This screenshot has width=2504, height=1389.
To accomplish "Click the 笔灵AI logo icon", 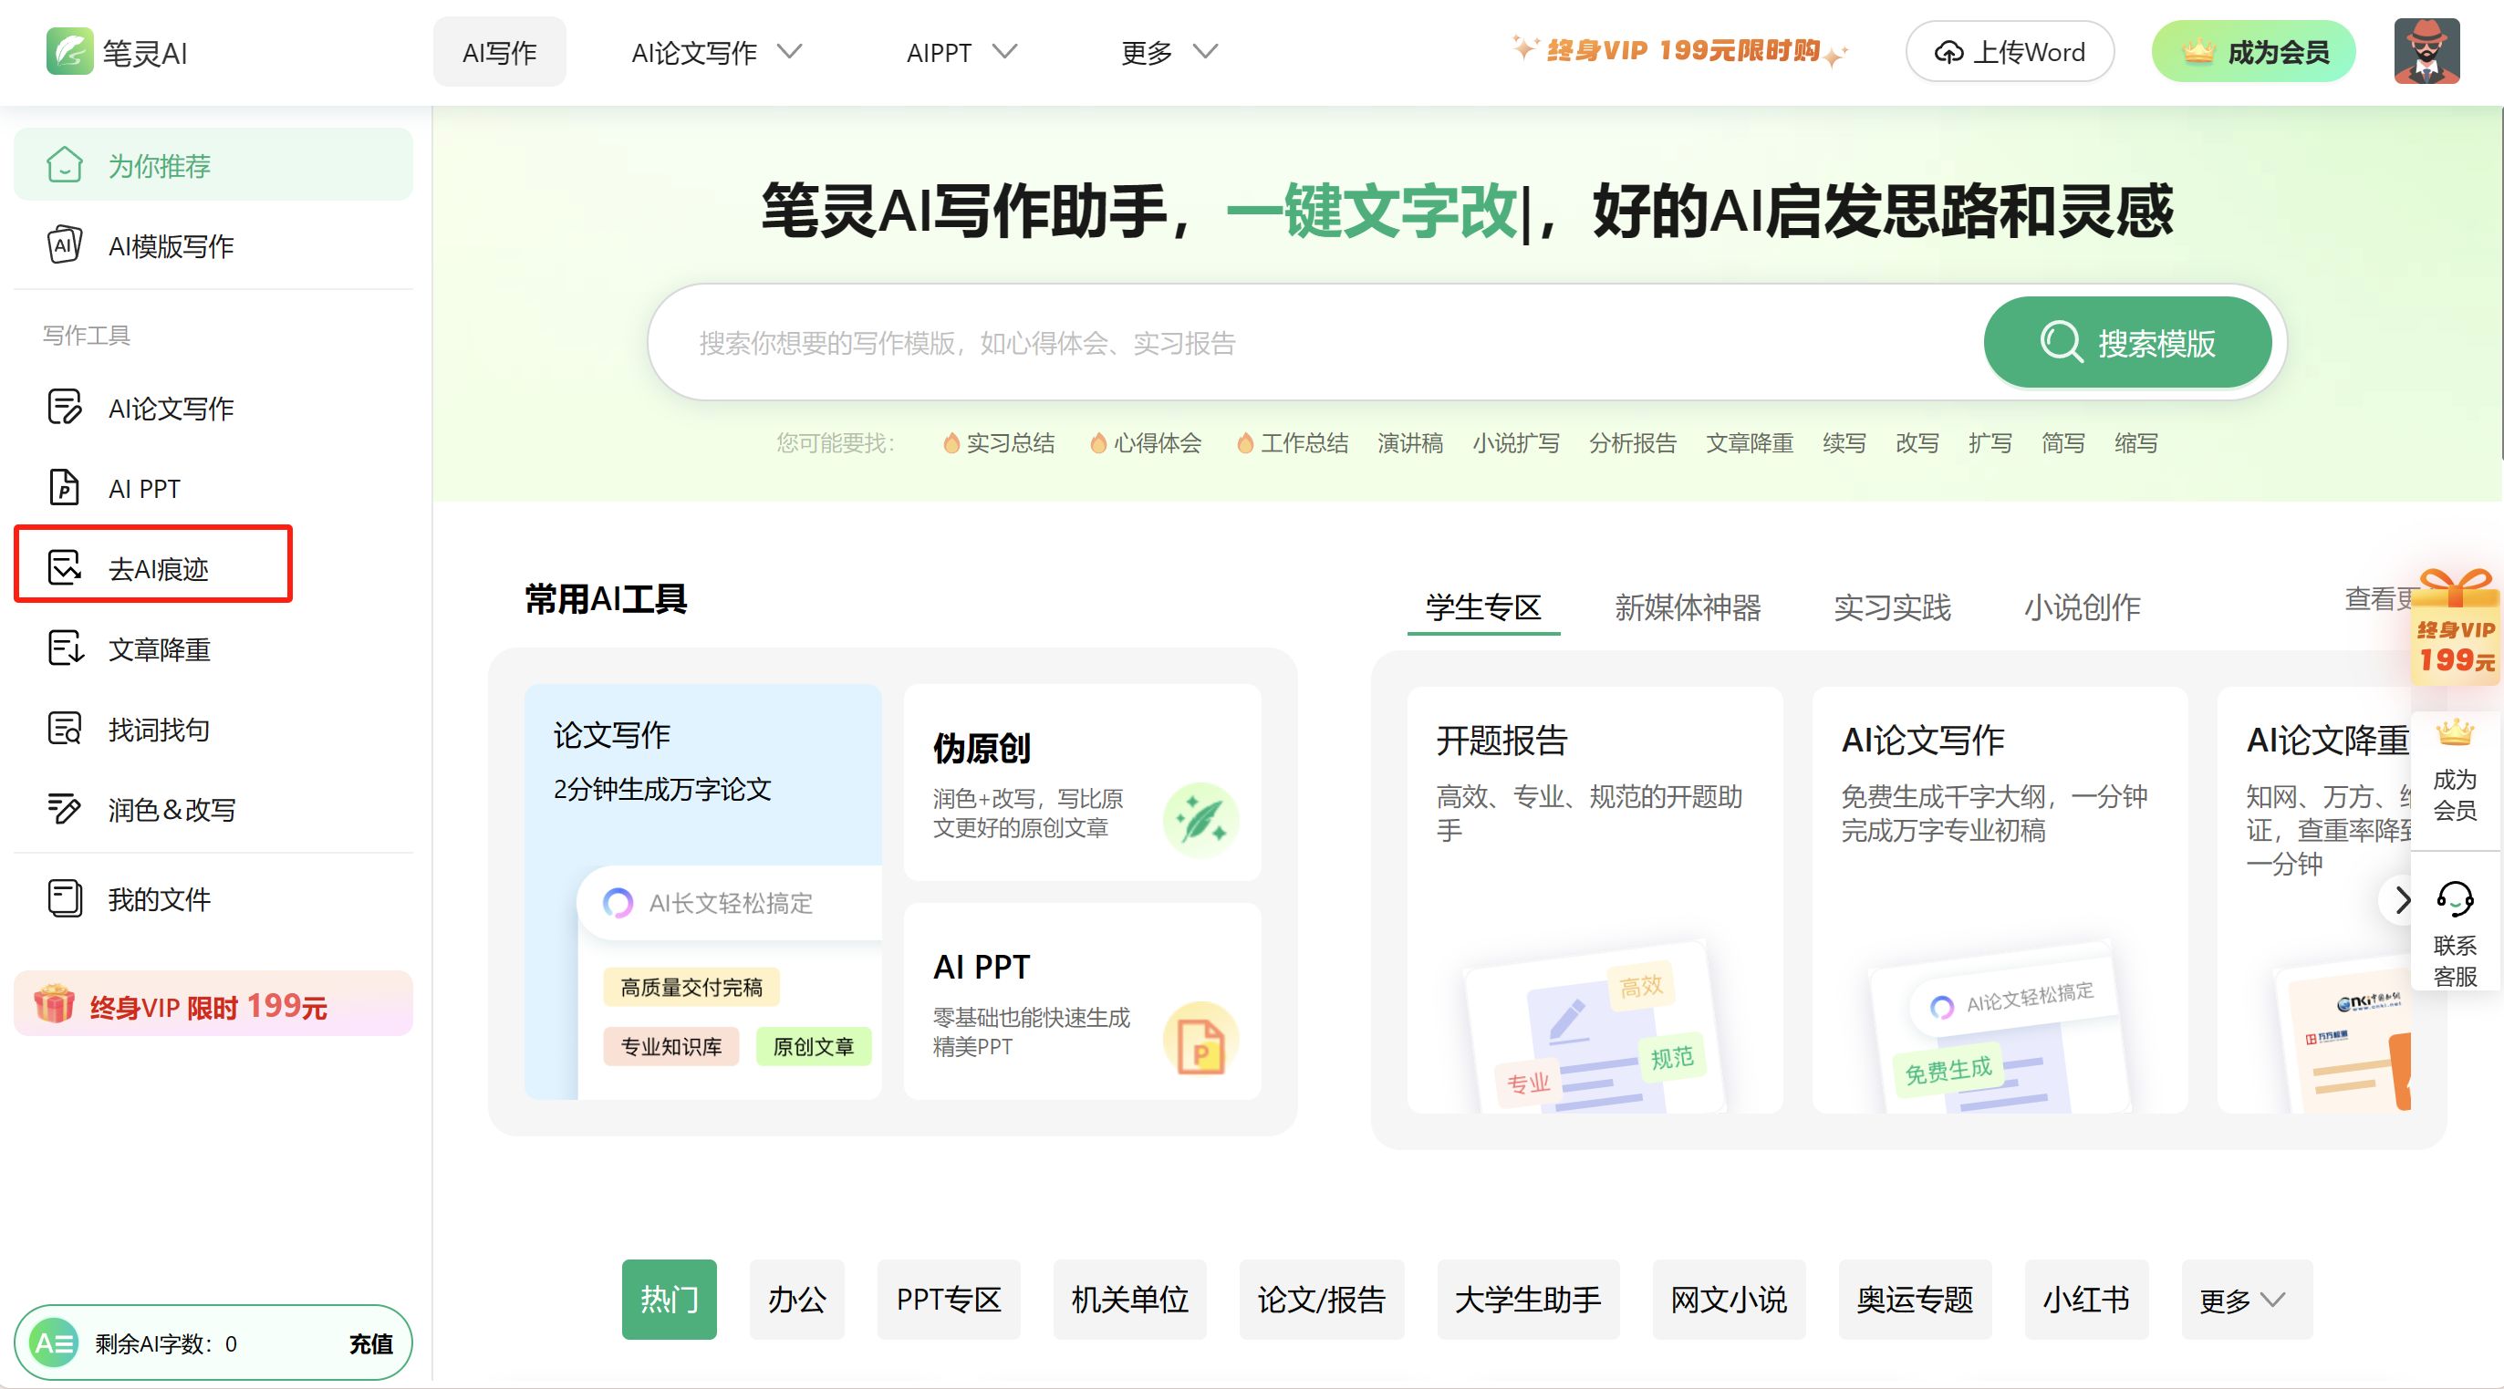I will point(70,51).
